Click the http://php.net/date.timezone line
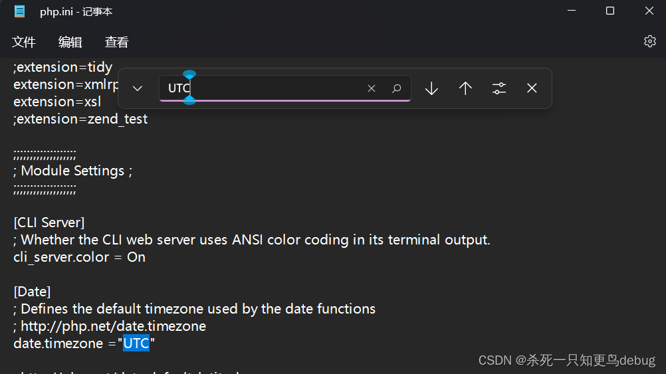The height and width of the screenshot is (374, 666). tap(110, 326)
